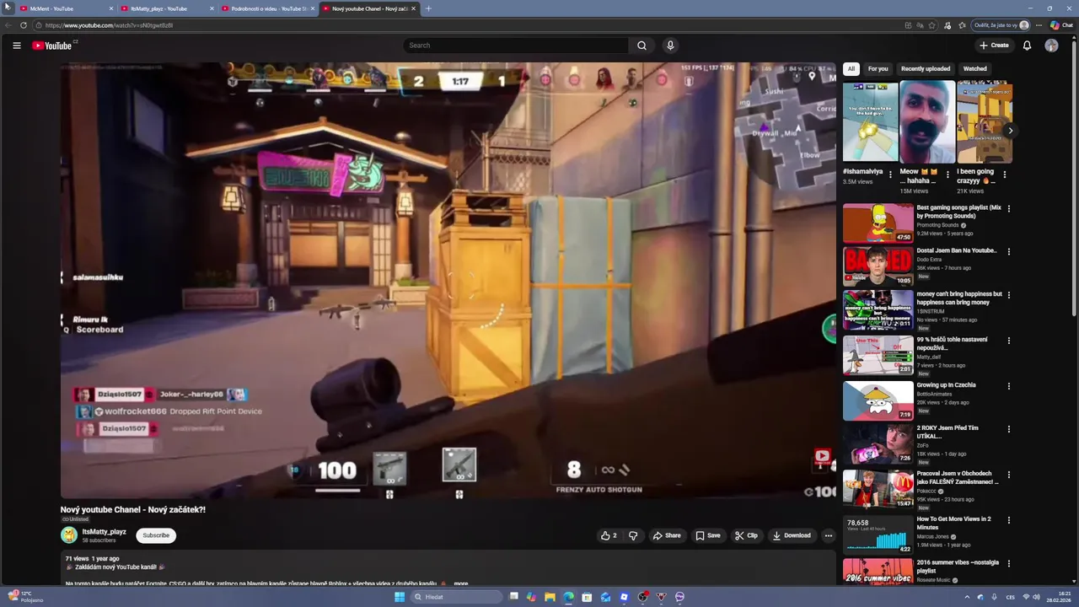Show hidden system tray icons
Image resolution: width=1079 pixels, height=607 pixels.
(x=967, y=597)
